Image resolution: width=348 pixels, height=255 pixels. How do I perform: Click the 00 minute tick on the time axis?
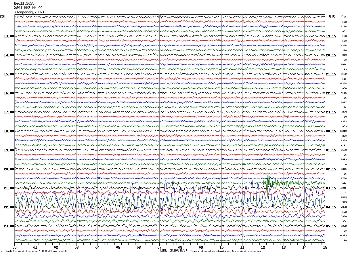click(x=14, y=247)
